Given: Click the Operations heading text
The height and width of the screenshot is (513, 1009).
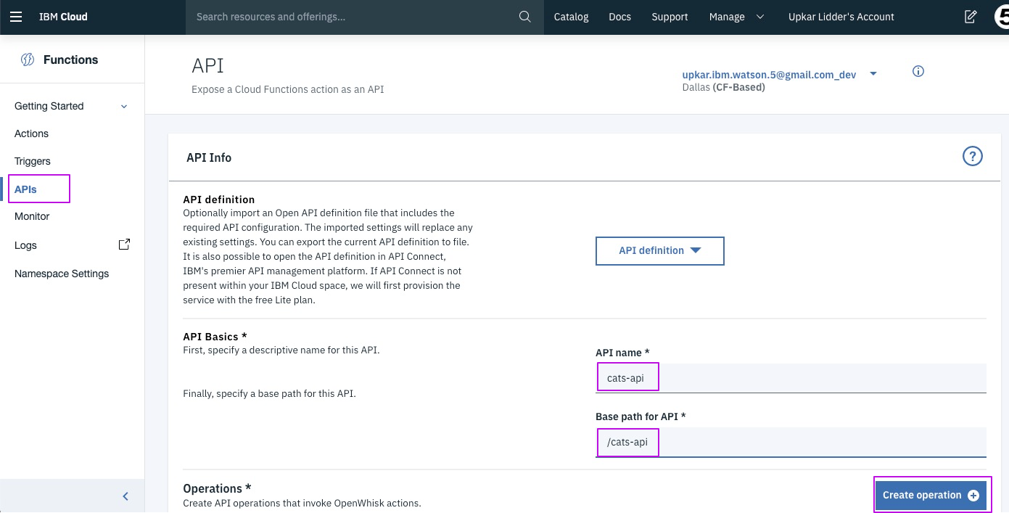Looking at the screenshot, I should [x=215, y=488].
